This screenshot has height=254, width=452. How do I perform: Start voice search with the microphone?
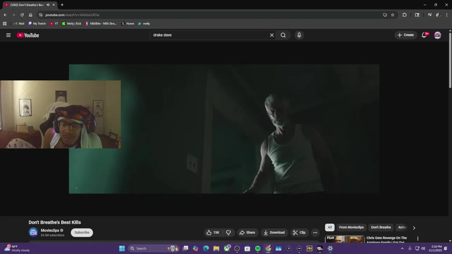(x=299, y=35)
